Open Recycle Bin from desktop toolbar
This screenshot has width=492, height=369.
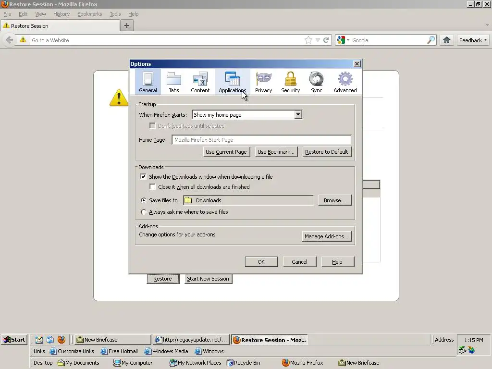[x=244, y=363]
